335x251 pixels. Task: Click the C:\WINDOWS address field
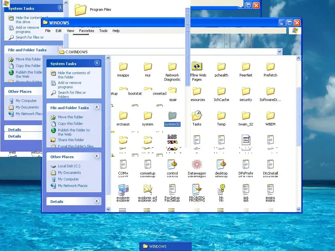(171, 52)
